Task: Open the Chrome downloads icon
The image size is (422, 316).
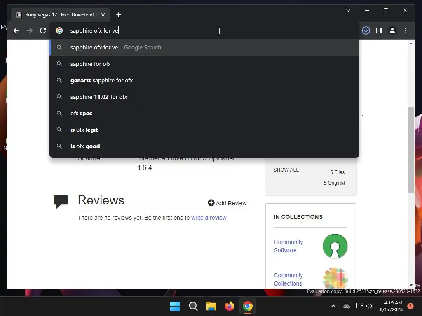Action: [366, 30]
